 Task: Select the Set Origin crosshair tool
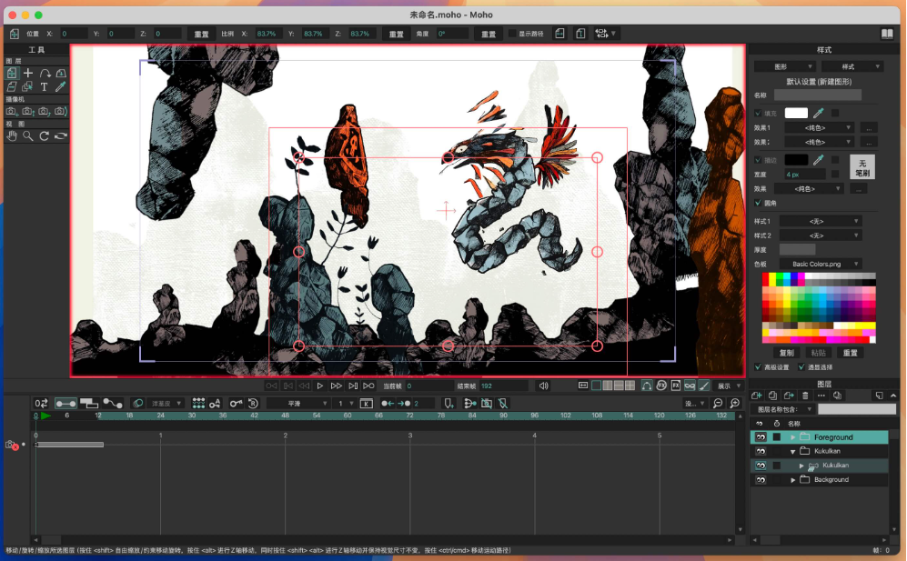coord(28,73)
